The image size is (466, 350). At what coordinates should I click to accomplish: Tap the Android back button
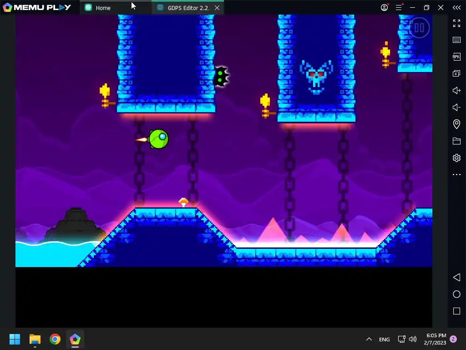point(456,278)
